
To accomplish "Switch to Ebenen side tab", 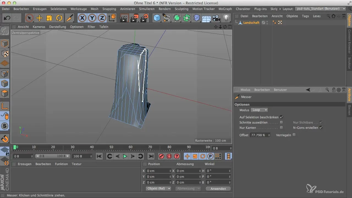I will pyautogui.click(x=349, y=110).
